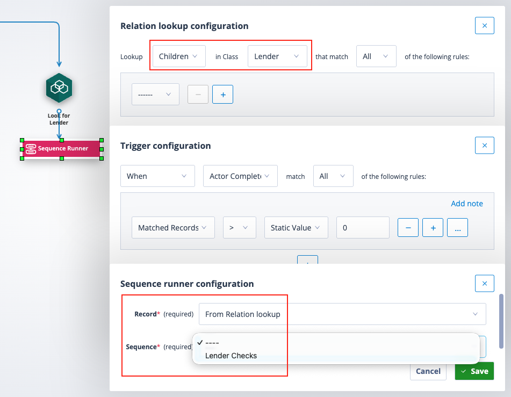Open the When dropdown
Viewport: 511px width, 397px height.
coord(158,176)
